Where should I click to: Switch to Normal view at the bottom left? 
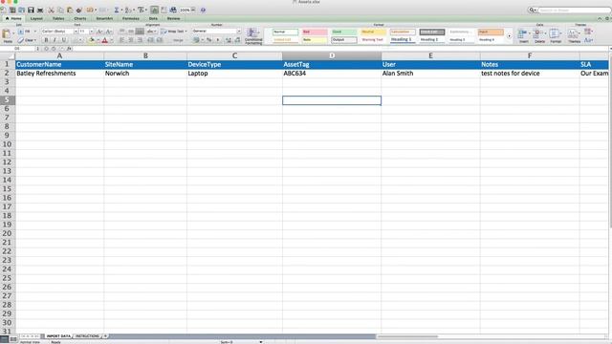pos(4,339)
